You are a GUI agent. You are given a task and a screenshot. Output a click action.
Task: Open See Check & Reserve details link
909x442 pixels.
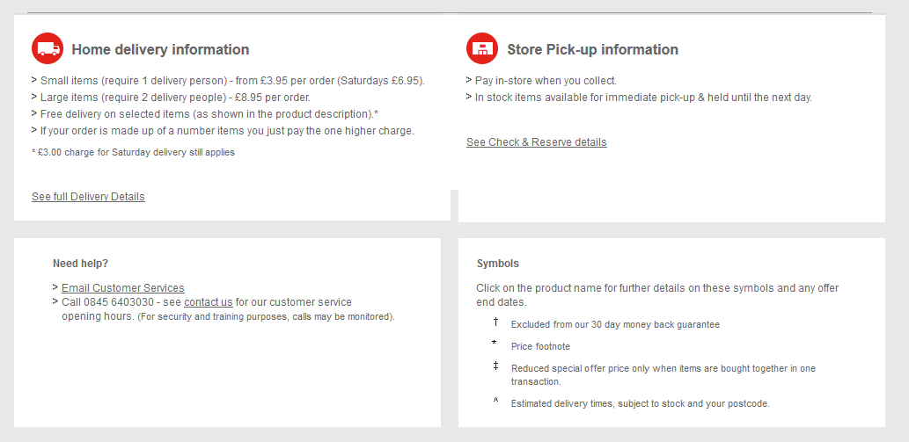(x=536, y=142)
